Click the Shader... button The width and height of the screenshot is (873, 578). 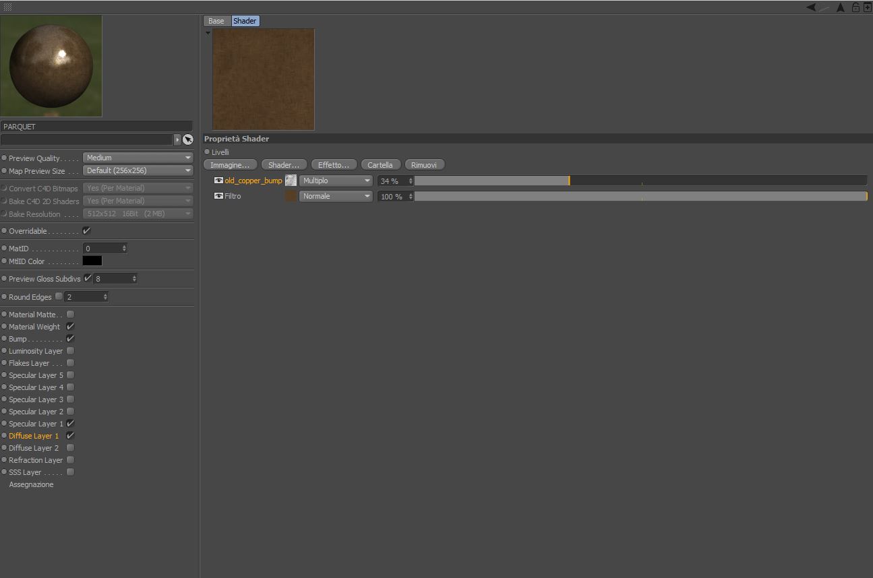coord(284,165)
